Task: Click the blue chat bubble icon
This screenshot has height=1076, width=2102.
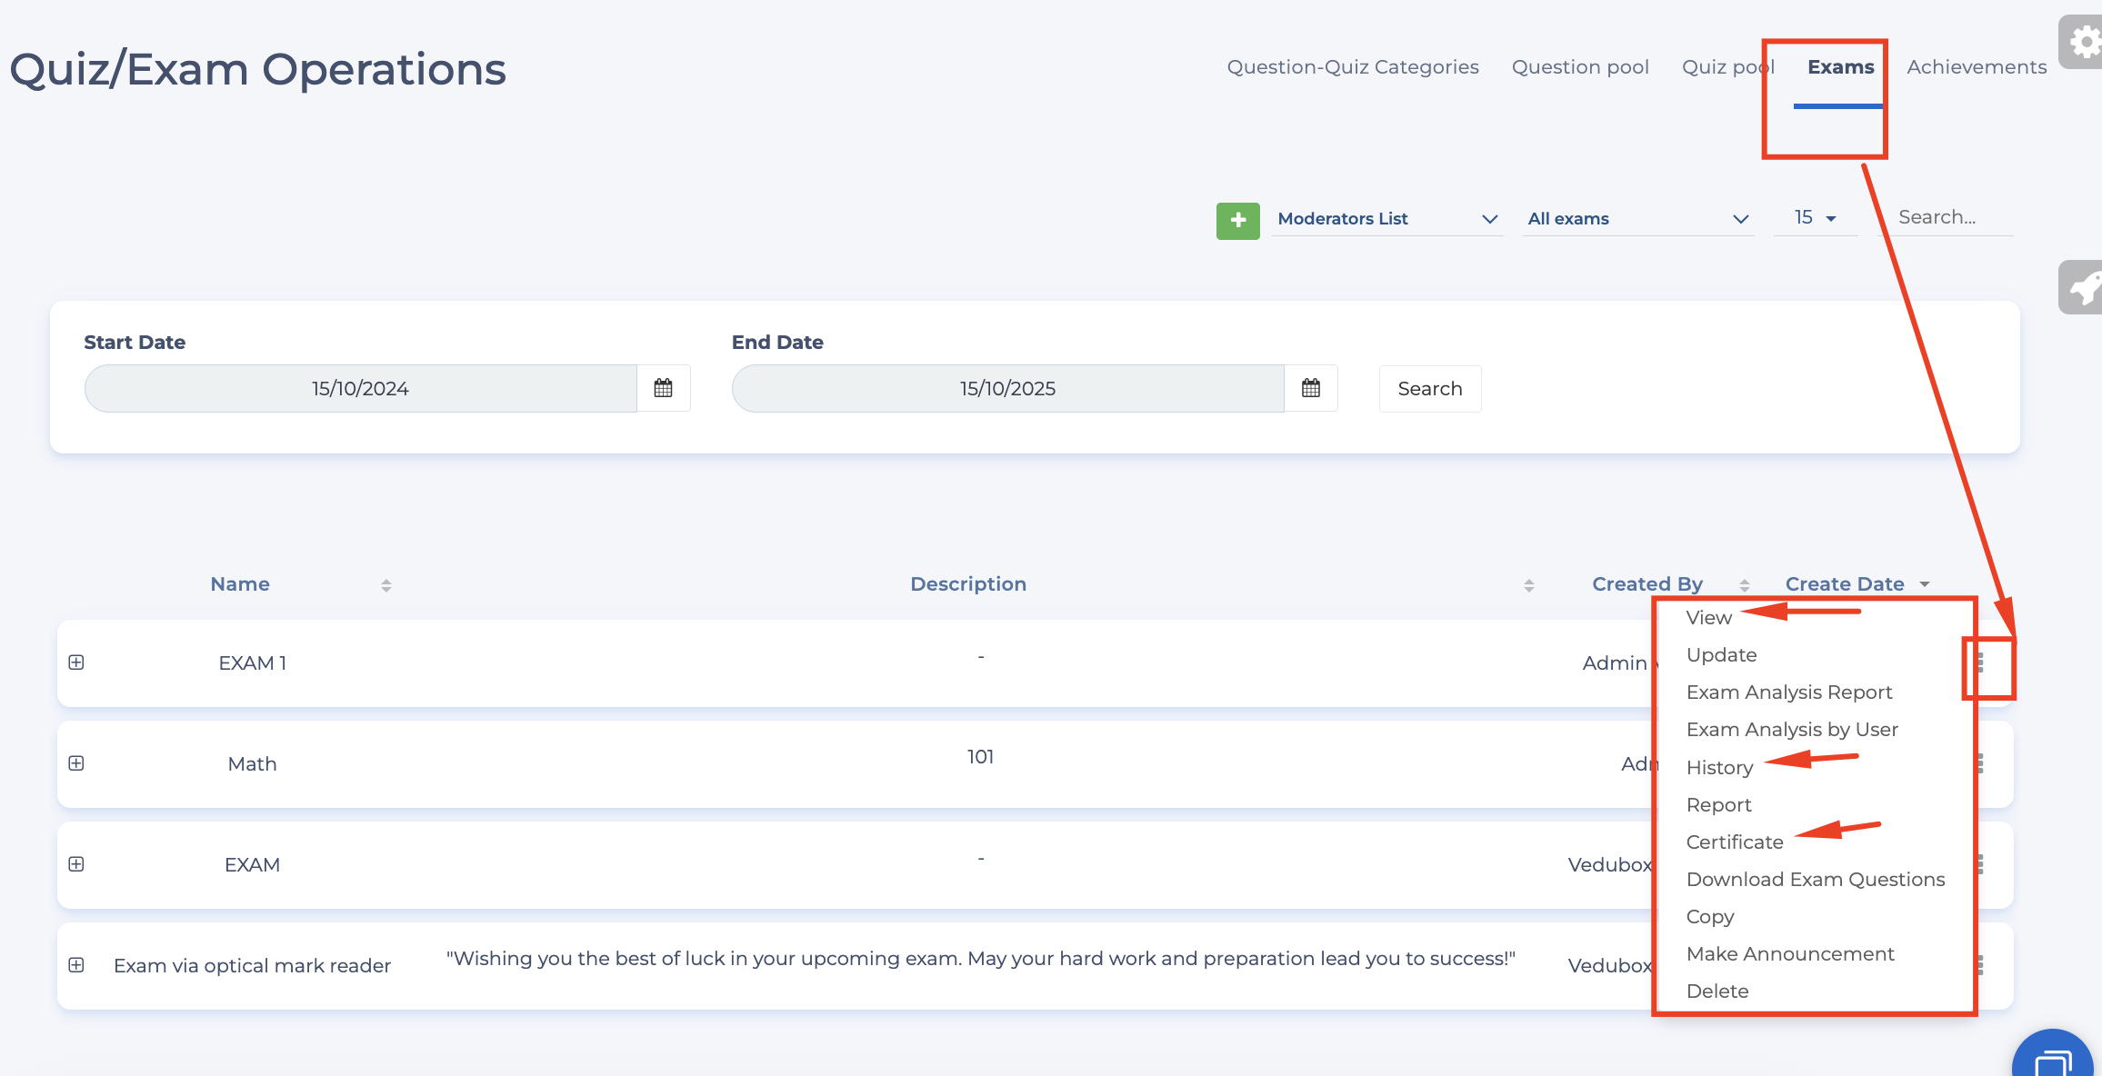Action: pyautogui.click(x=2053, y=1060)
